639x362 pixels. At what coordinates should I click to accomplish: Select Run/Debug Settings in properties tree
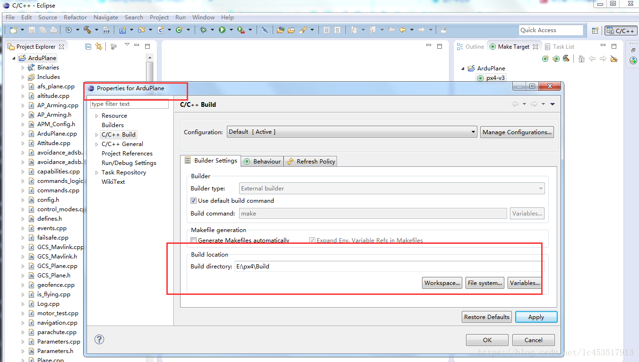[129, 163]
